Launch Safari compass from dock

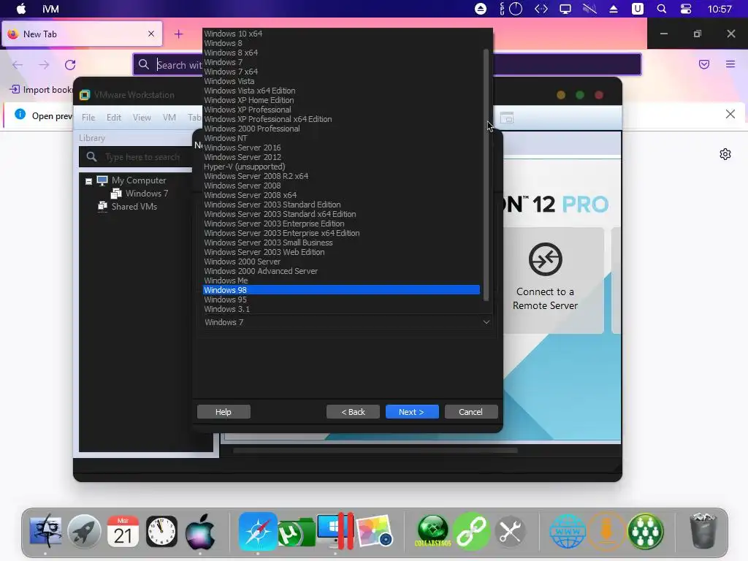(x=258, y=532)
